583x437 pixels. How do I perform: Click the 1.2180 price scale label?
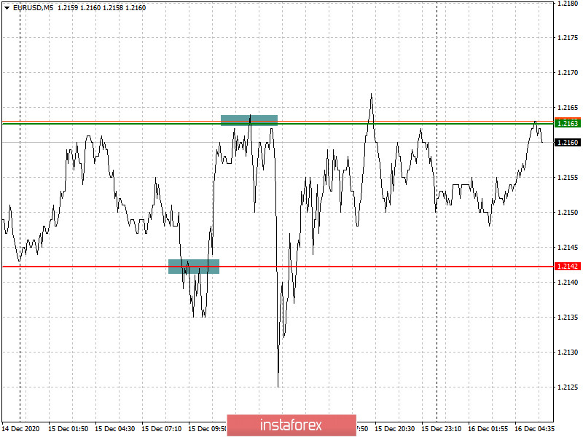pyautogui.click(x=568, y=4)
